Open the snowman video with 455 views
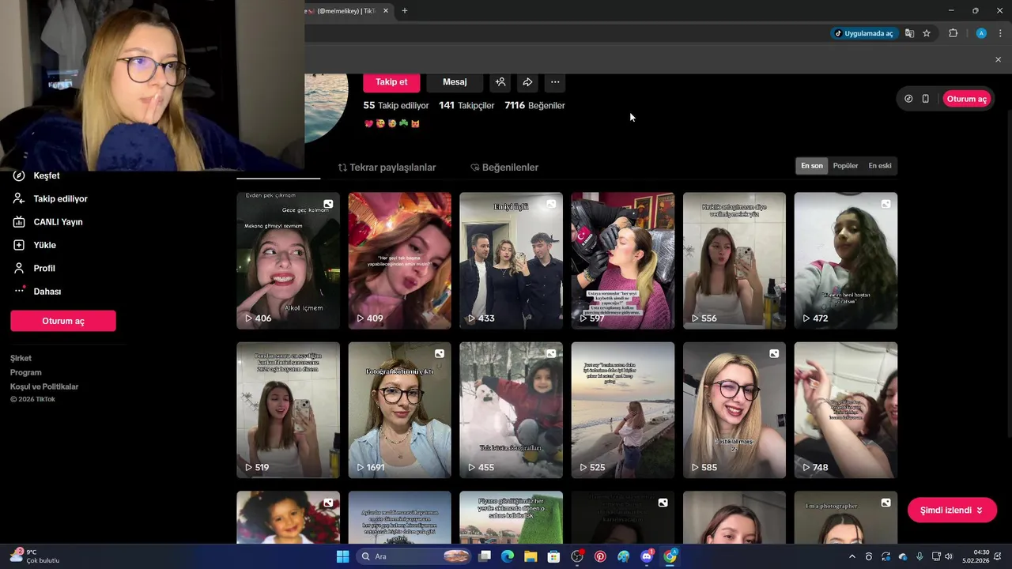 pyautogui.click(x=511, y=410)
